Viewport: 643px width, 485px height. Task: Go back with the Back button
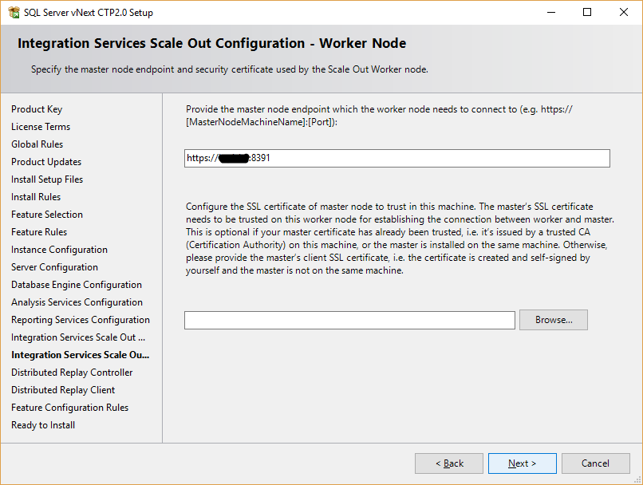449,463
